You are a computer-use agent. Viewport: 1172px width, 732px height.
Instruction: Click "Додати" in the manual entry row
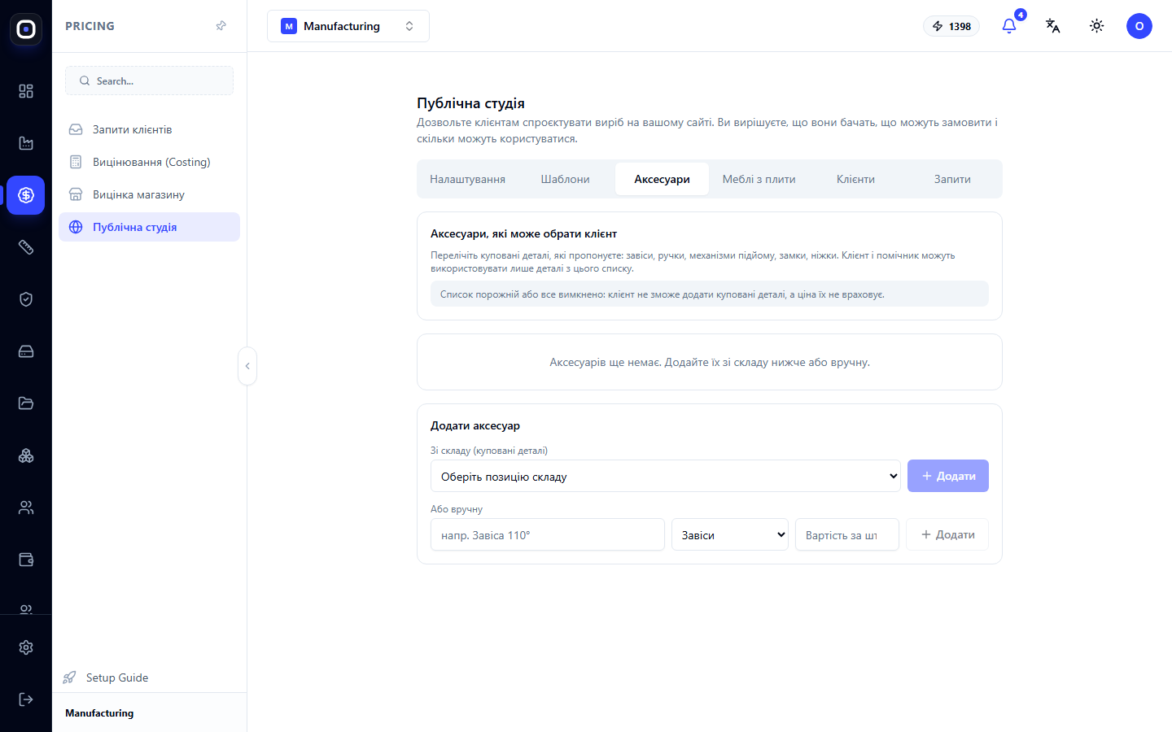(947, 534)
